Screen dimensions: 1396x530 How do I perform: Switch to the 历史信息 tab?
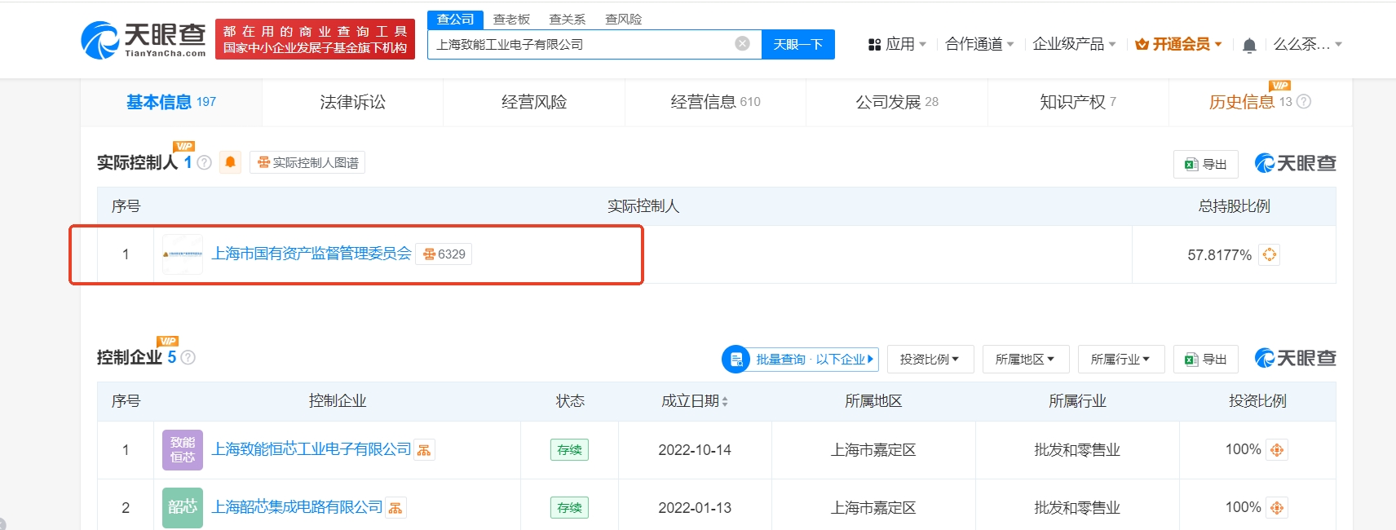click(x=1260, y=102)
